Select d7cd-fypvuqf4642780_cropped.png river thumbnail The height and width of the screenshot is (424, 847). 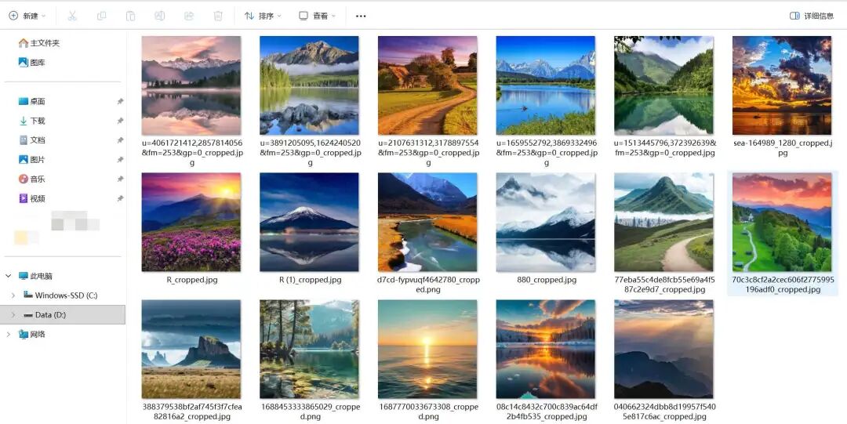point(427,222)
